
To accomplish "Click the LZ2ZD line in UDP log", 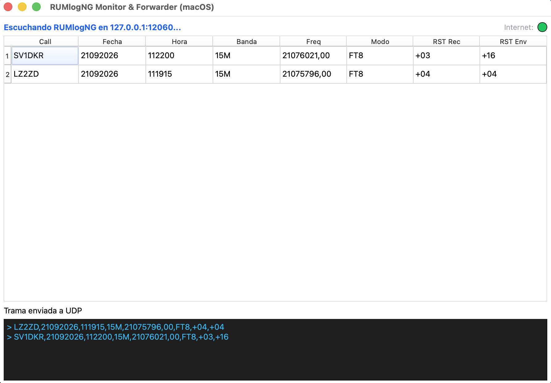I will [116, 327].
